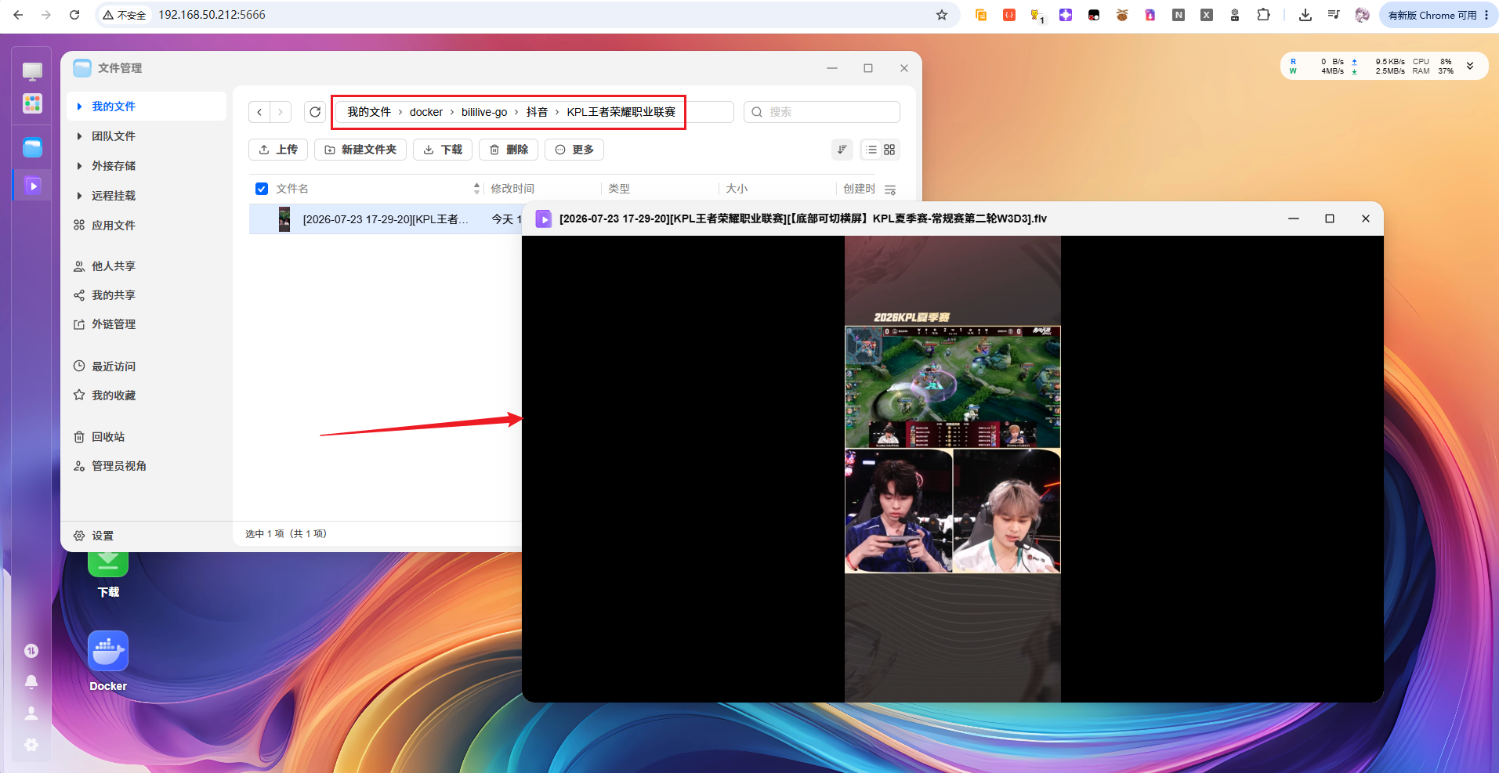Navigate to docker in the breadcrumb
Viewport: 1499px width, 773px height.
[x=426, y=112]
